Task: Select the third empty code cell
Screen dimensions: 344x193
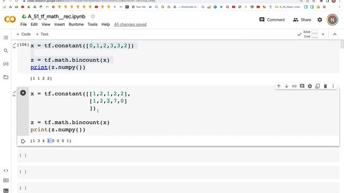Action: (x=178, y=188)
